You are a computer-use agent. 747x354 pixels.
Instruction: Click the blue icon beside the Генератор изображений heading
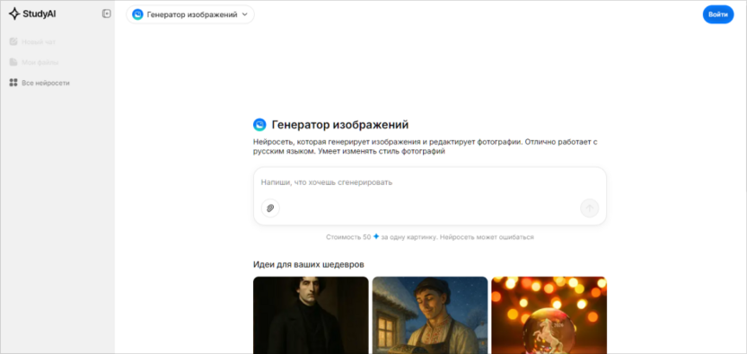click(x=259, y=125)
